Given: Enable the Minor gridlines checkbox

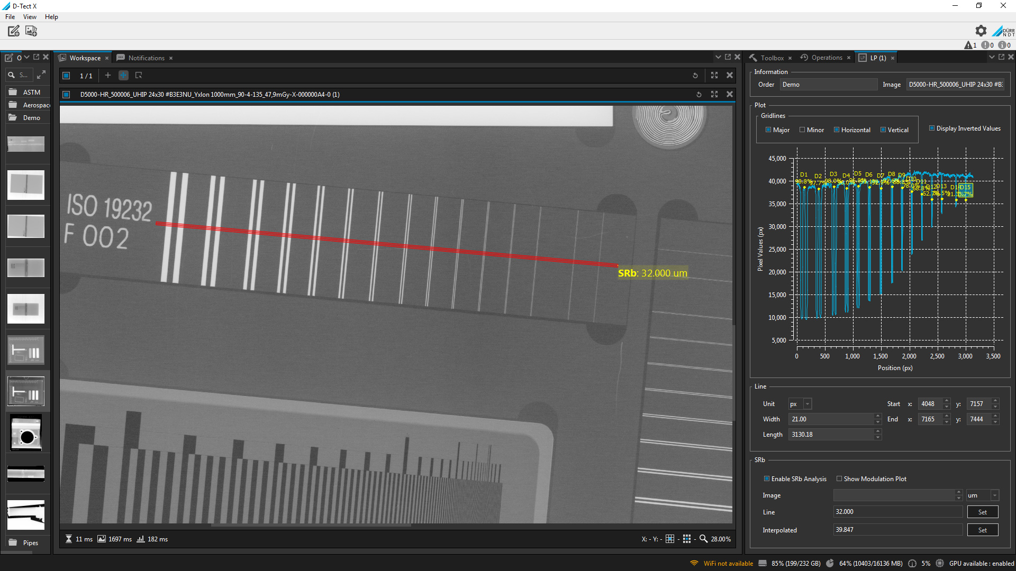Looking at the screenshot, I should tap(802, 130).
